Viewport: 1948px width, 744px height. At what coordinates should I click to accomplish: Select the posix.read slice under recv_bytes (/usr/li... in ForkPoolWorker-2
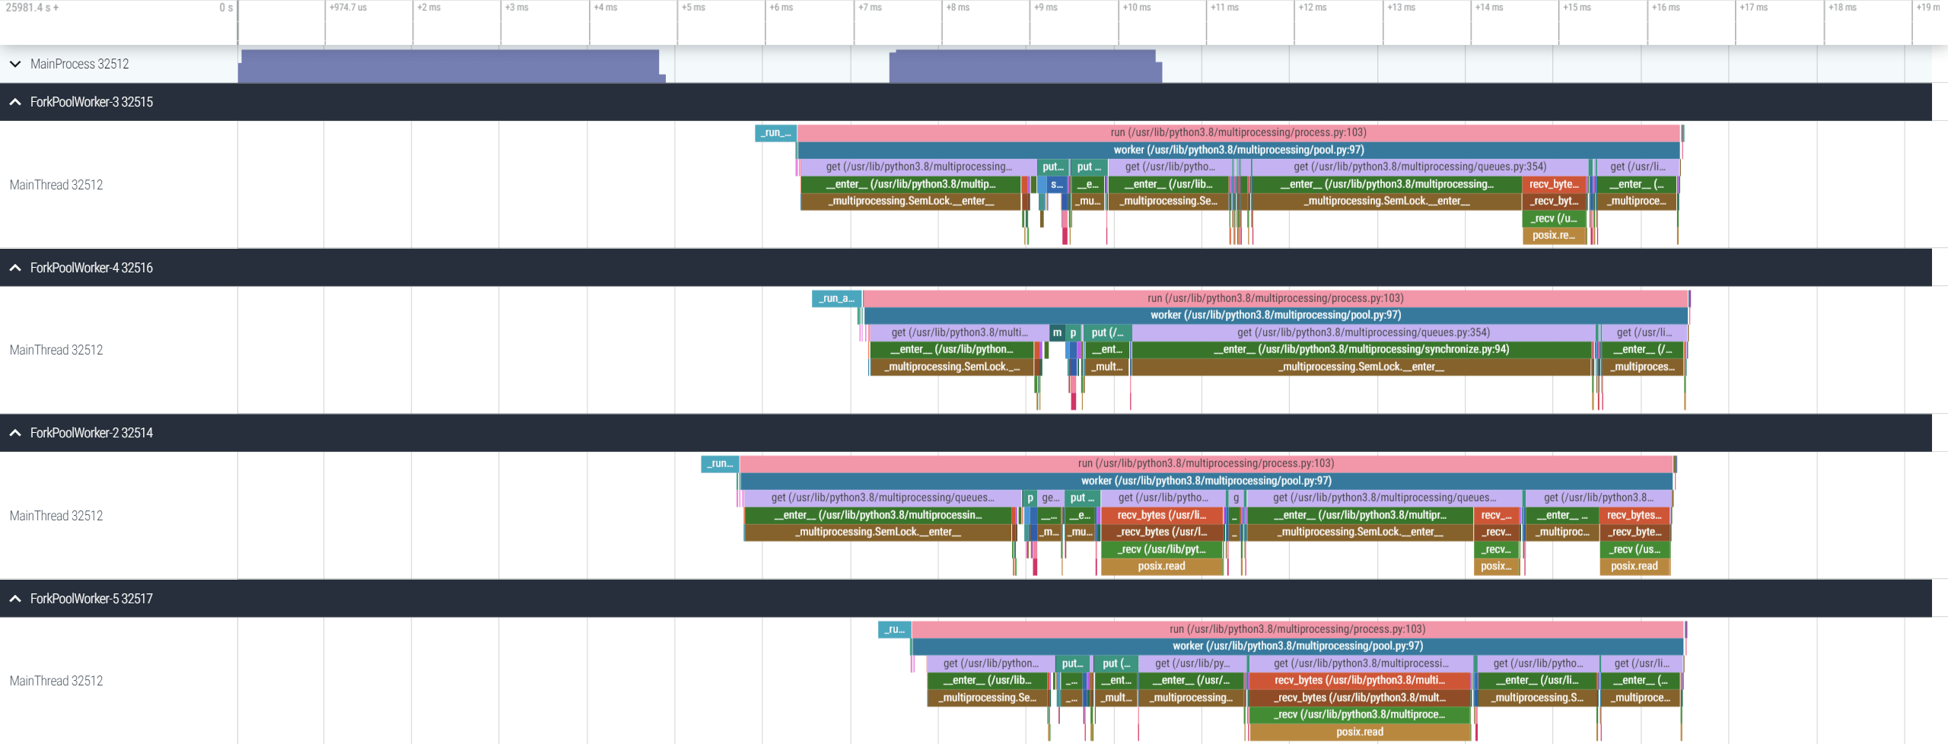[x=1162, y=566]
